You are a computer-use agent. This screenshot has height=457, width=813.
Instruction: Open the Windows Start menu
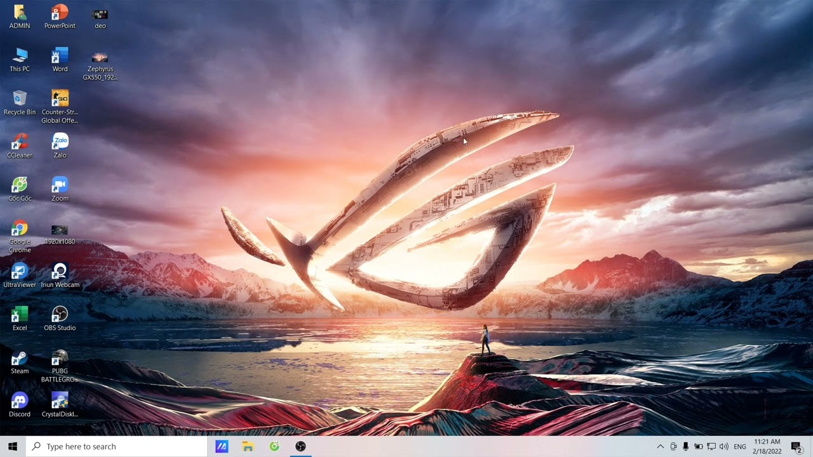(x=13, y=447)
